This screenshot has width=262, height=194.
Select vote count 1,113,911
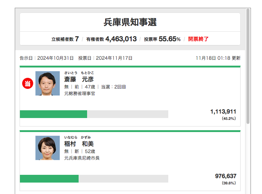pyautogui.click(x=223, y=111)
